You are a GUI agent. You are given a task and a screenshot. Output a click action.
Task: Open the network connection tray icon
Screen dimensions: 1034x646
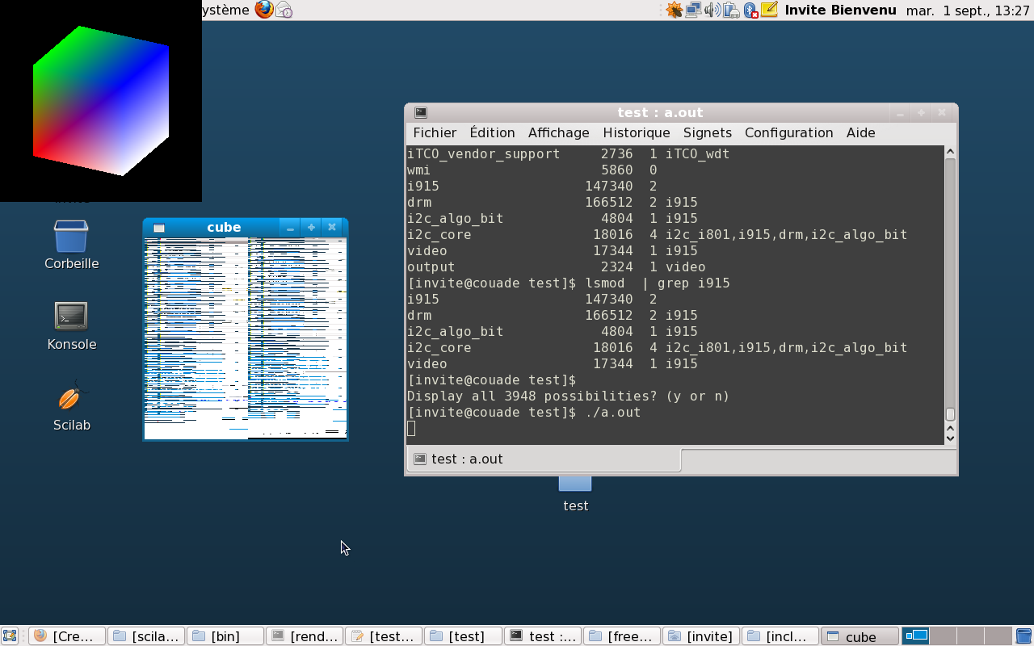click(x=692, y=10)
